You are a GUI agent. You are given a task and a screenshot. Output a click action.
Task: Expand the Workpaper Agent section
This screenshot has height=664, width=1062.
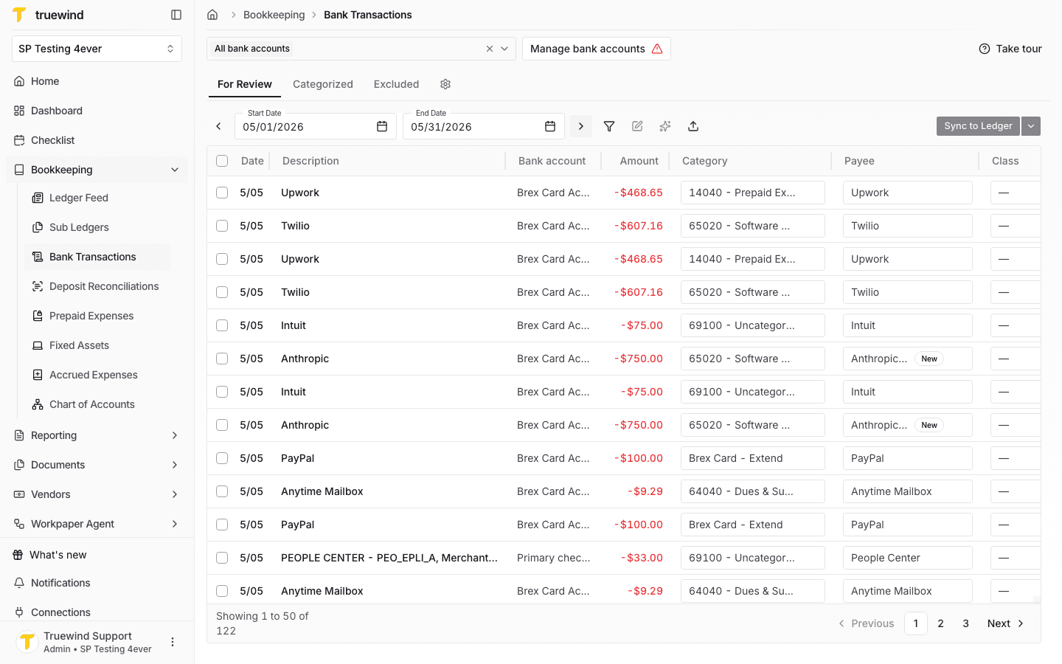coord(175,524)
